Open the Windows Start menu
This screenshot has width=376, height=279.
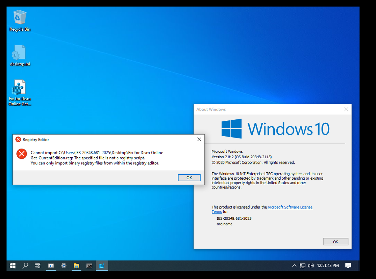pos(13,266)
